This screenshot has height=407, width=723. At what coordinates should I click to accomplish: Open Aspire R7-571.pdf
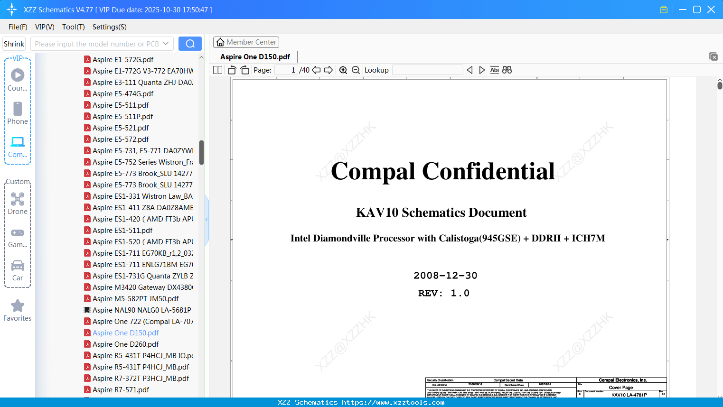pos(121,389)
